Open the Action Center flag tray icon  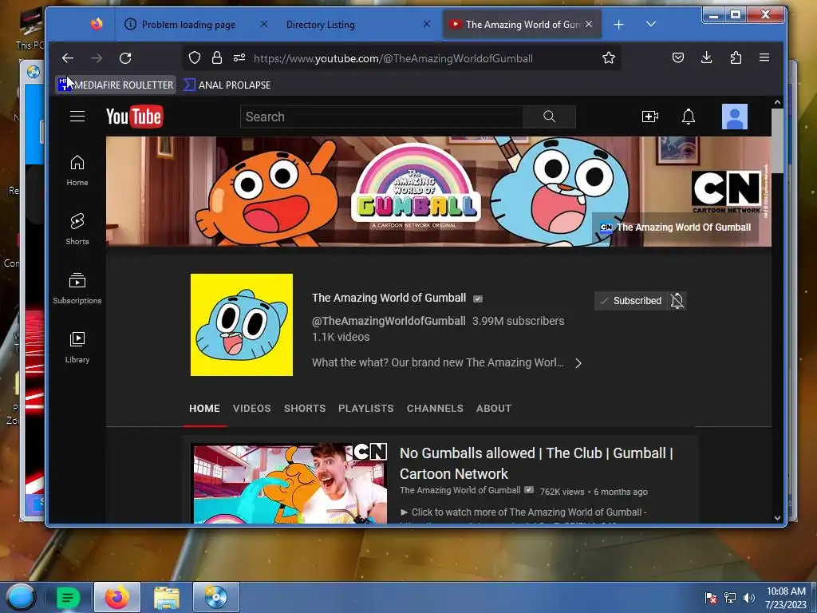coord(711,598)
